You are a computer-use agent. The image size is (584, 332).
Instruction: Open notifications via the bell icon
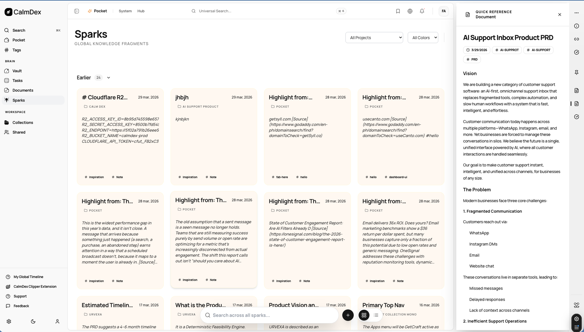coord(422,11)
